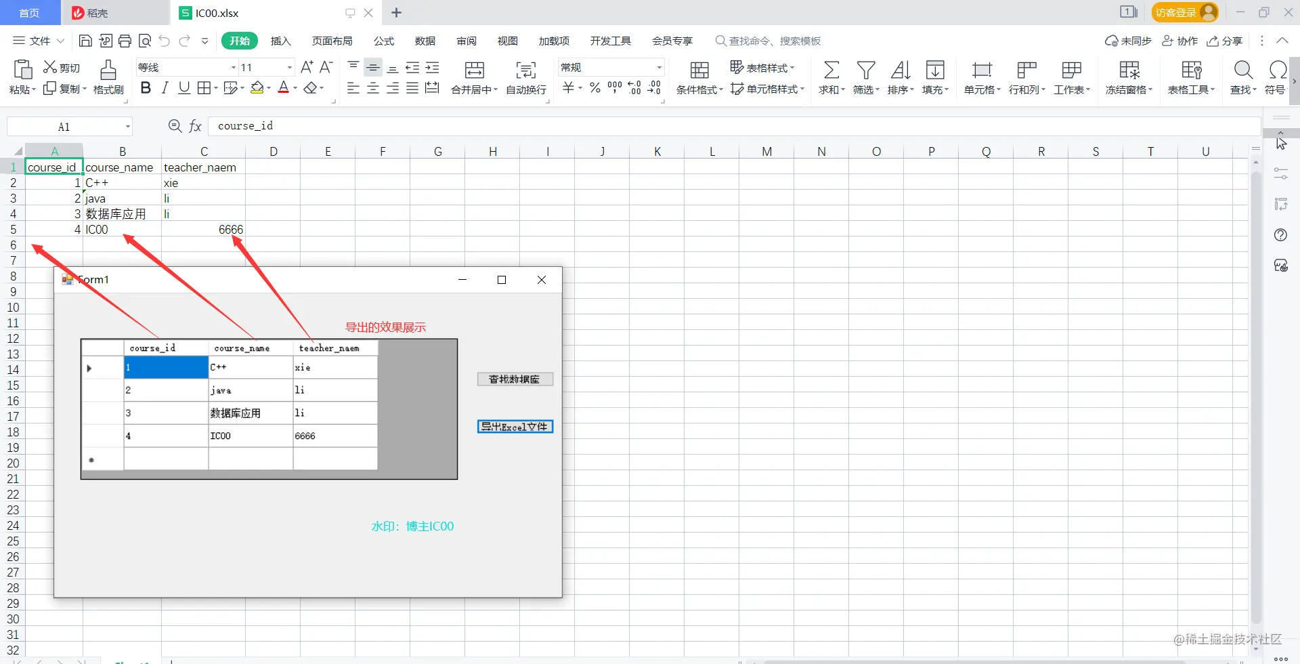The height and width of the screenshot is (664, 1300).
Task: Click the Conditional Formatting icon
Action: [x=699, y=70]
